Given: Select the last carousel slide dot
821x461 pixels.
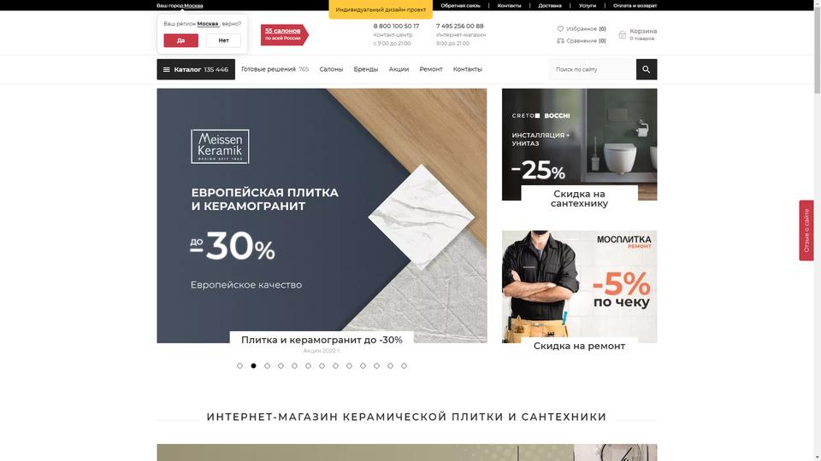Looking at the screenshot, I should coord(404,366).
